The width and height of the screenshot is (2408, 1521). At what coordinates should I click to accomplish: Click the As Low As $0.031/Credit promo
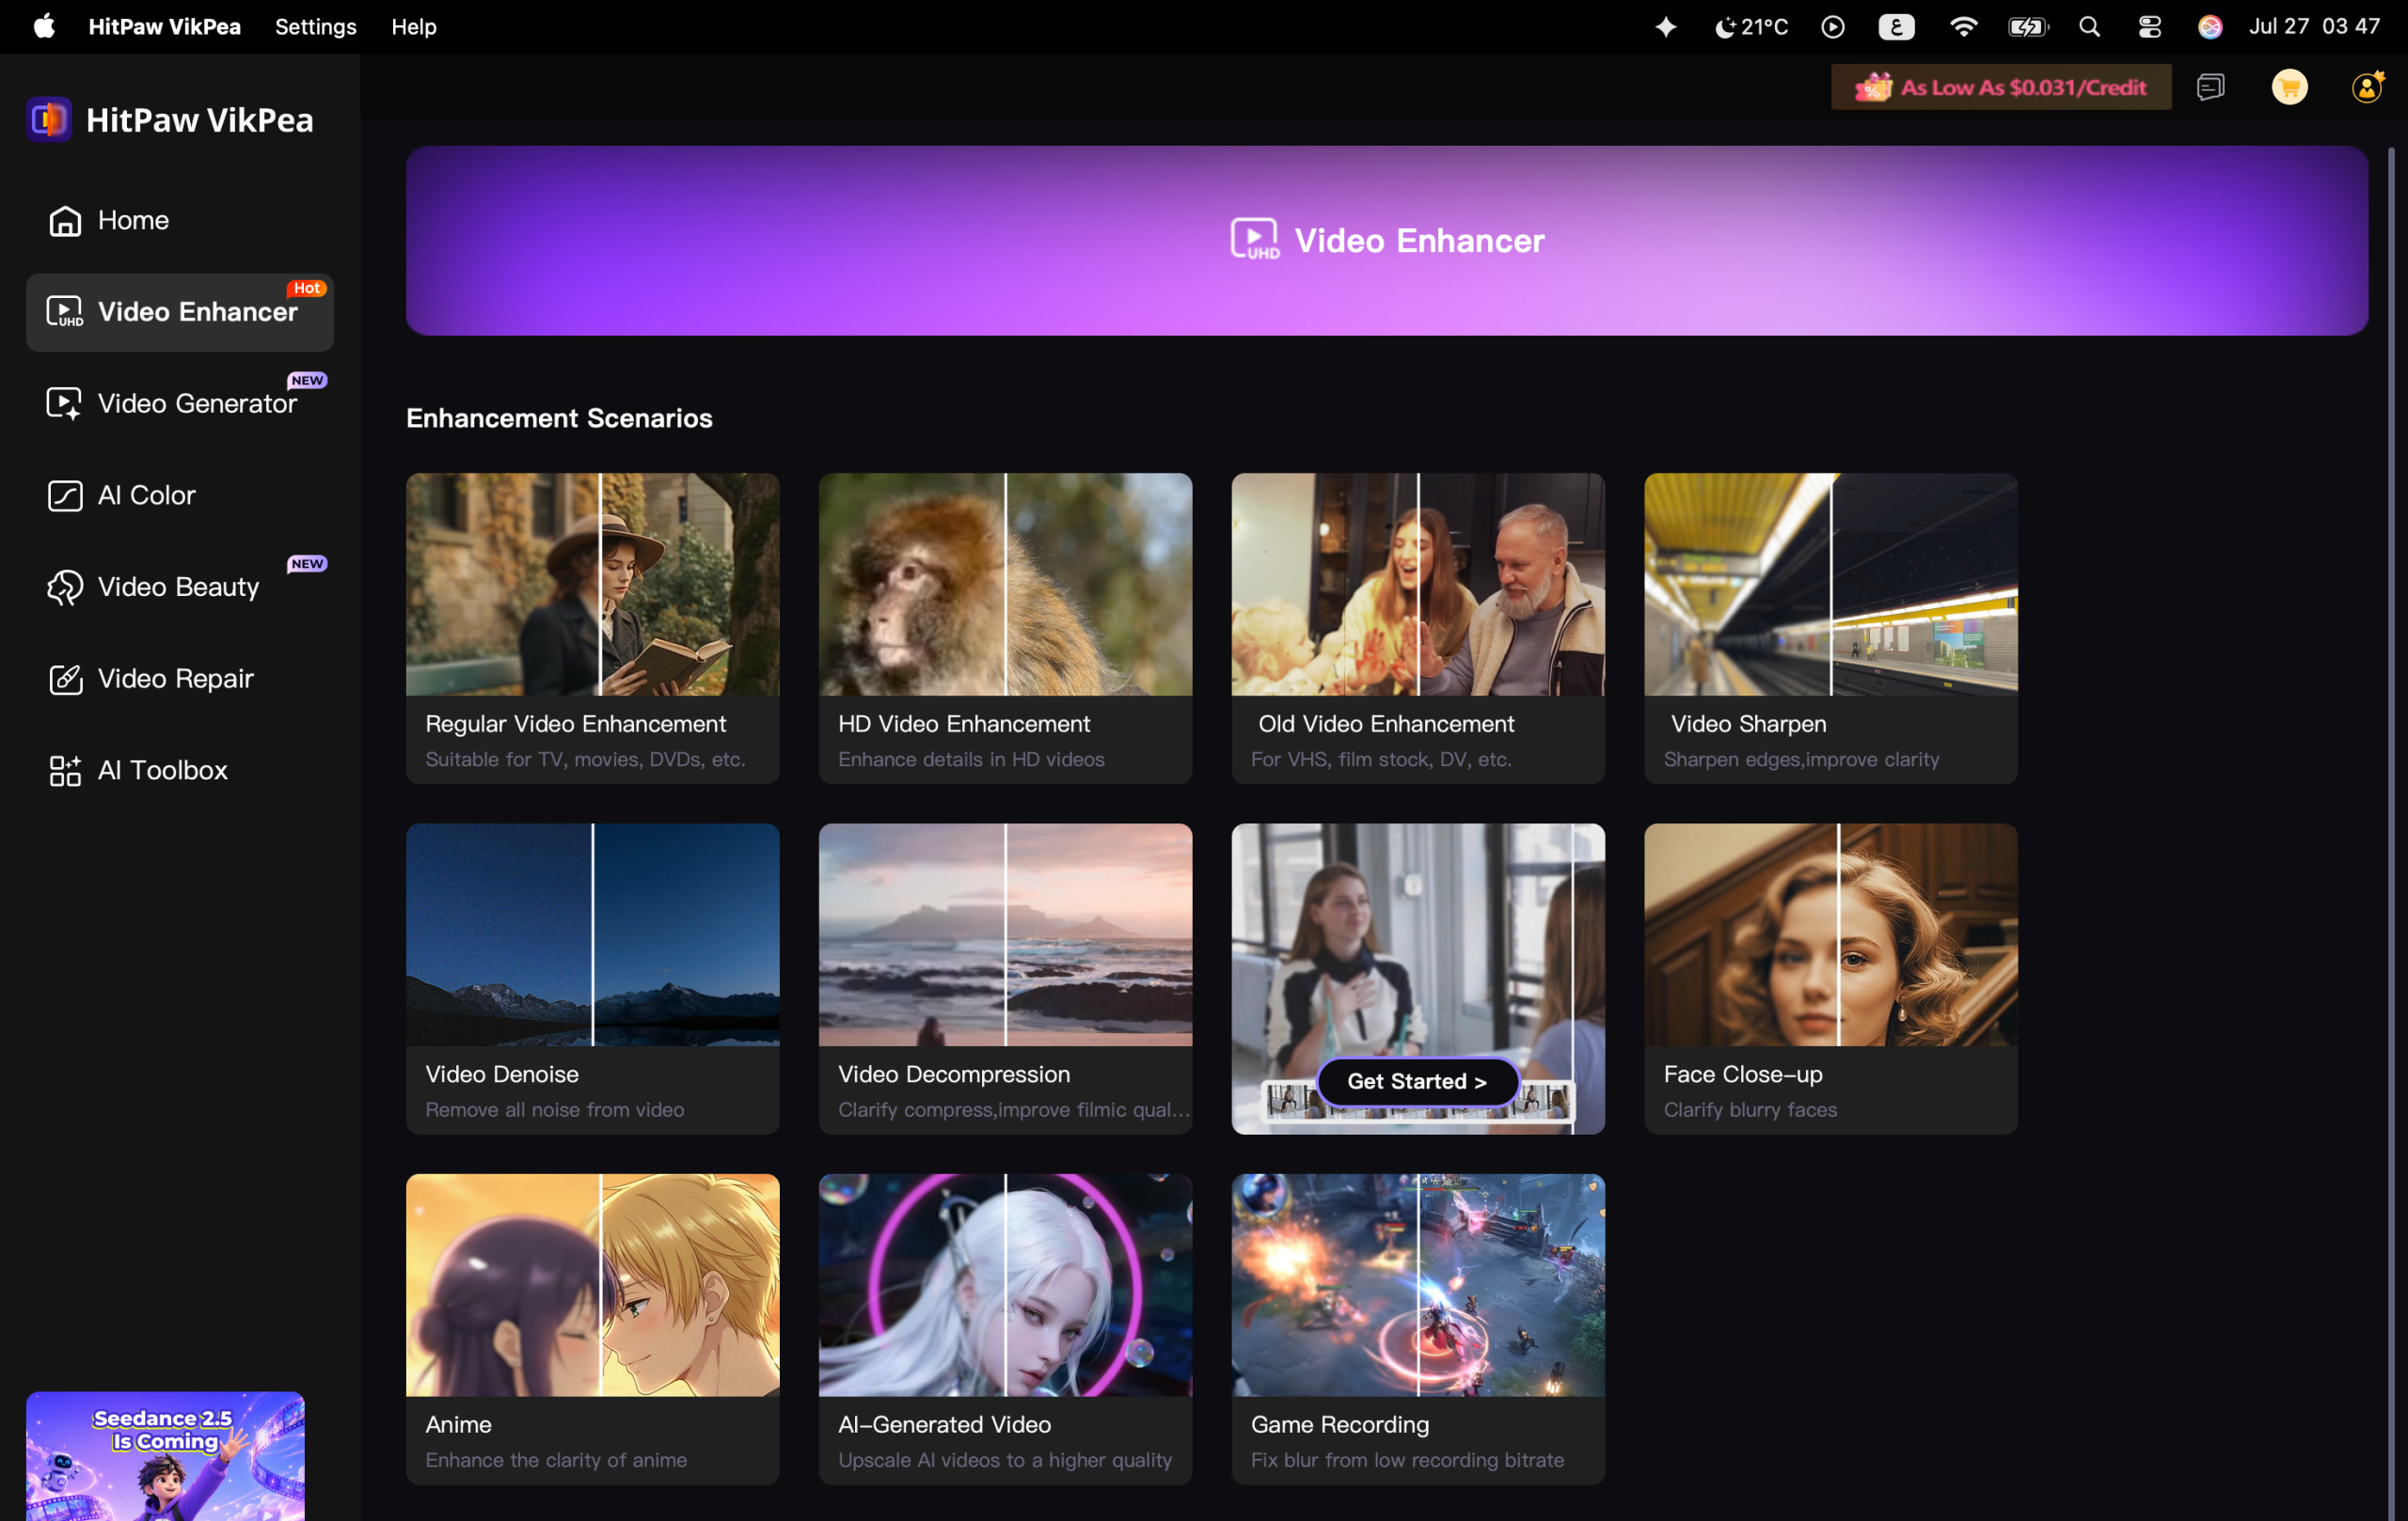coord(2001,86)
